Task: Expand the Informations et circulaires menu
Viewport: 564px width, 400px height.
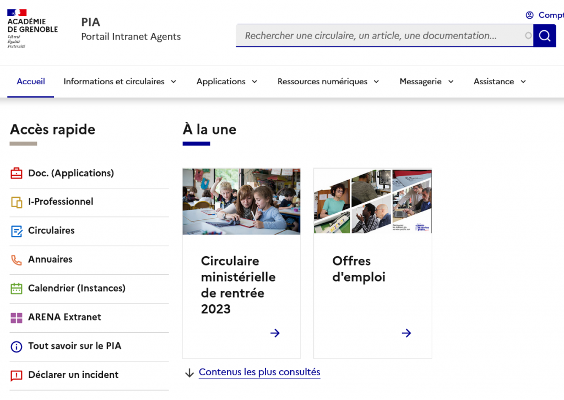Action: click(120, 82)
